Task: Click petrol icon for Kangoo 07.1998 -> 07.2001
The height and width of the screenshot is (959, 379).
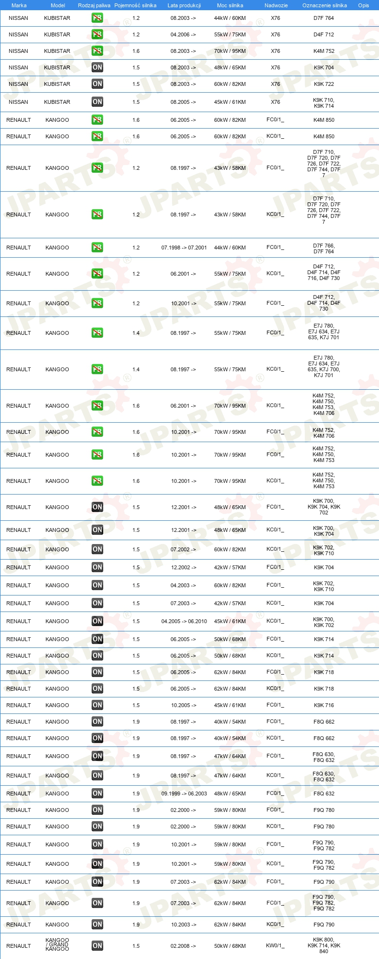Action: tap(97, 248)
